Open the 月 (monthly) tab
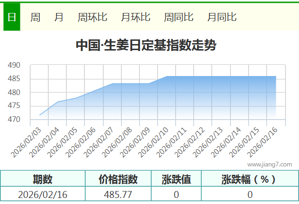 [59, 17]
